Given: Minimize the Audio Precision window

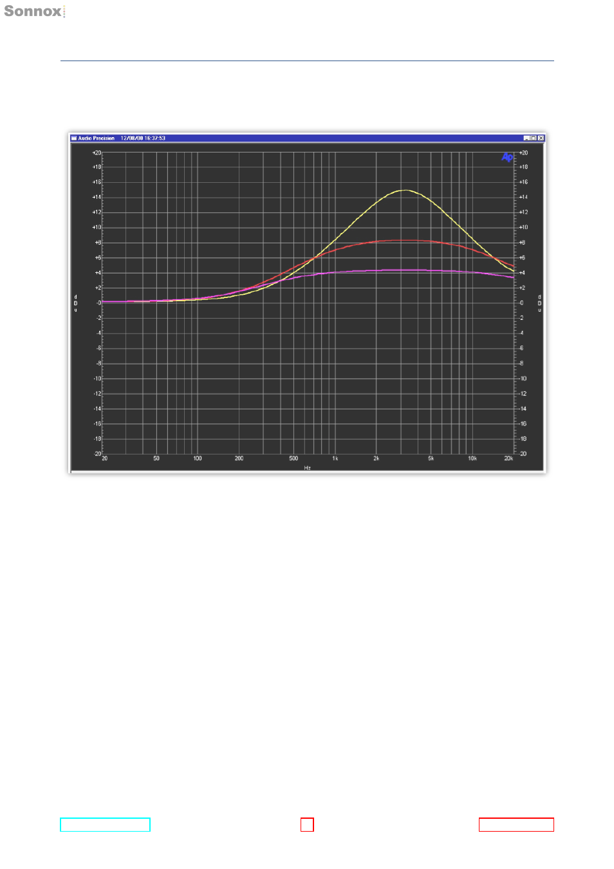Looking at the screenshot, I should [526, 138].
